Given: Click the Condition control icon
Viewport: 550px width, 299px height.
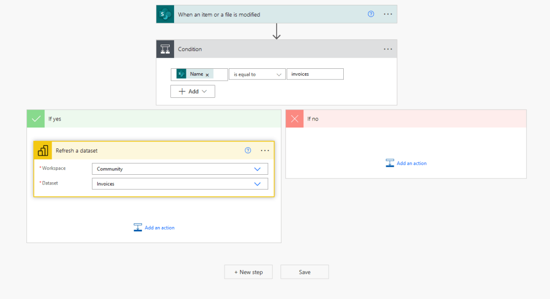Looking at the screenshot, I should pyautogui.click(x=165, y=49).
